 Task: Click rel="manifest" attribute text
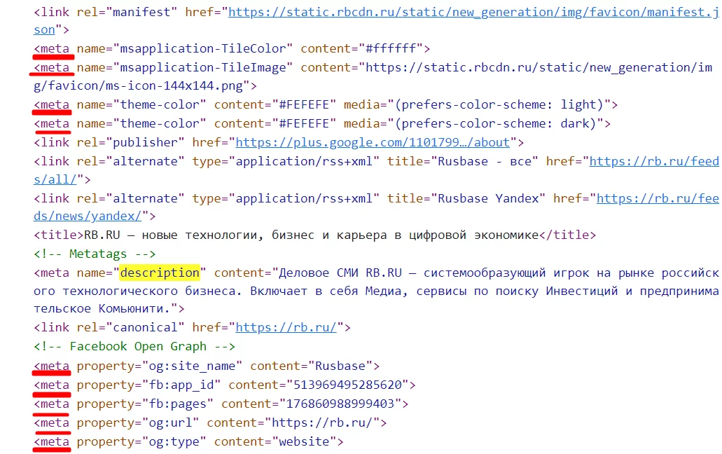tap(127, 13)
